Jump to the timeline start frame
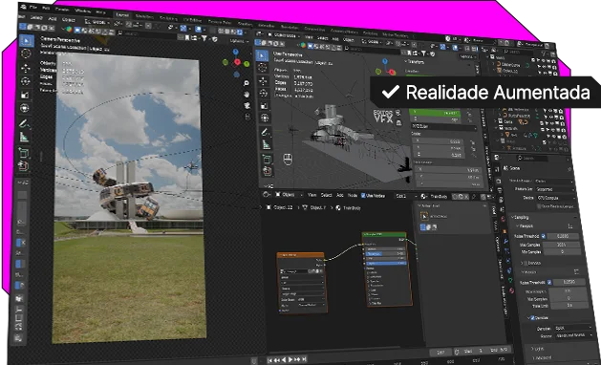Image resolution: width=601 pixels, height=365 pixels. click(270, 359)
